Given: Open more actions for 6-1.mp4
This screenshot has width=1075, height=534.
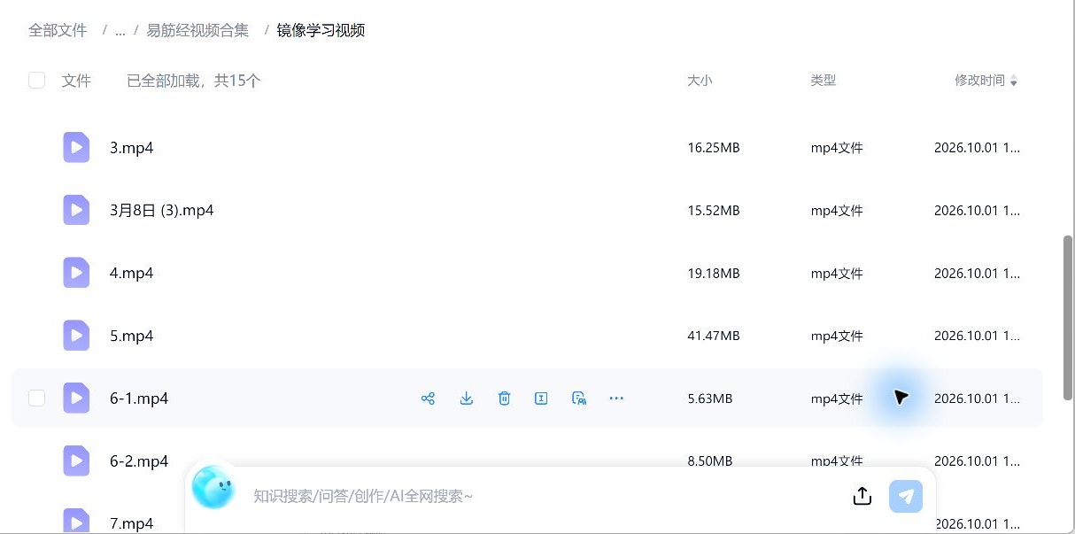Looking at the screenshot, I should click(617, 399).
